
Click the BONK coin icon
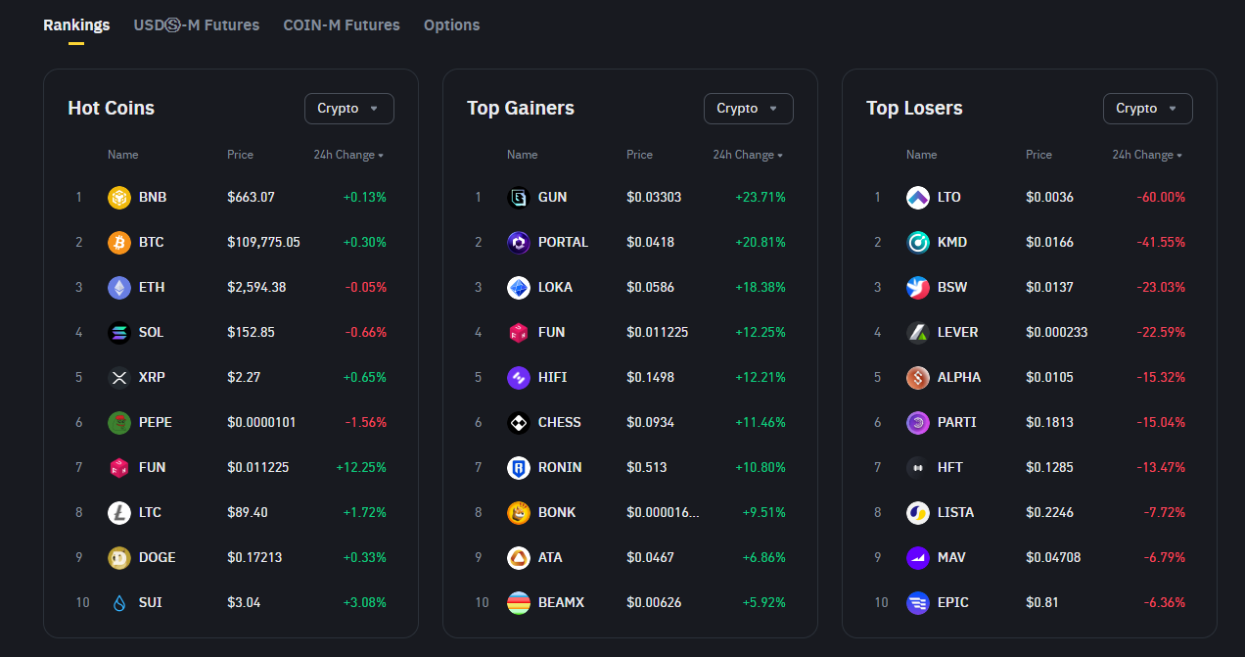click(x=518, y=512)
